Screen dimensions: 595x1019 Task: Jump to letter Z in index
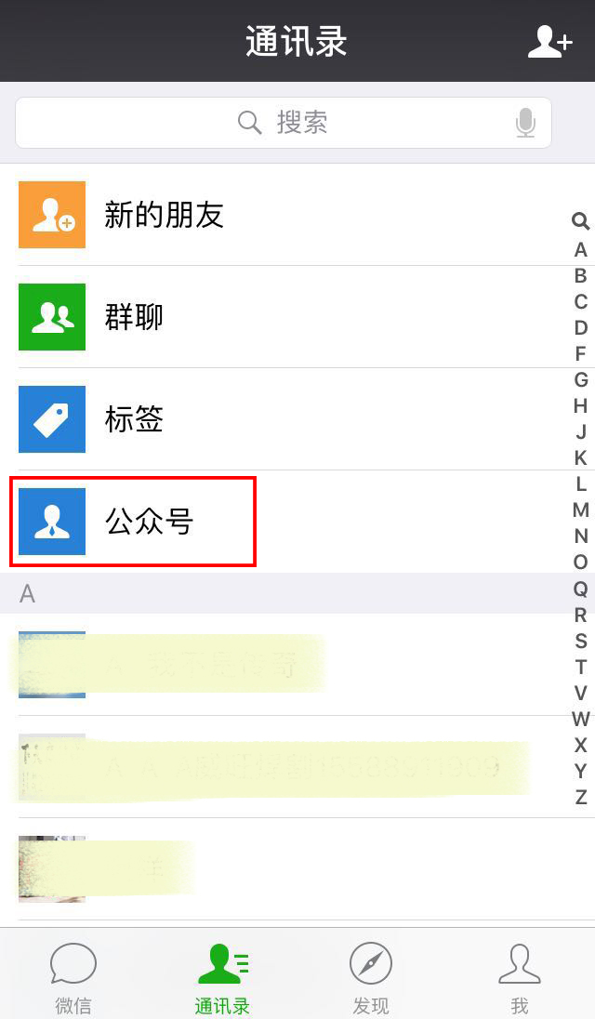click(x=581, y=797)
